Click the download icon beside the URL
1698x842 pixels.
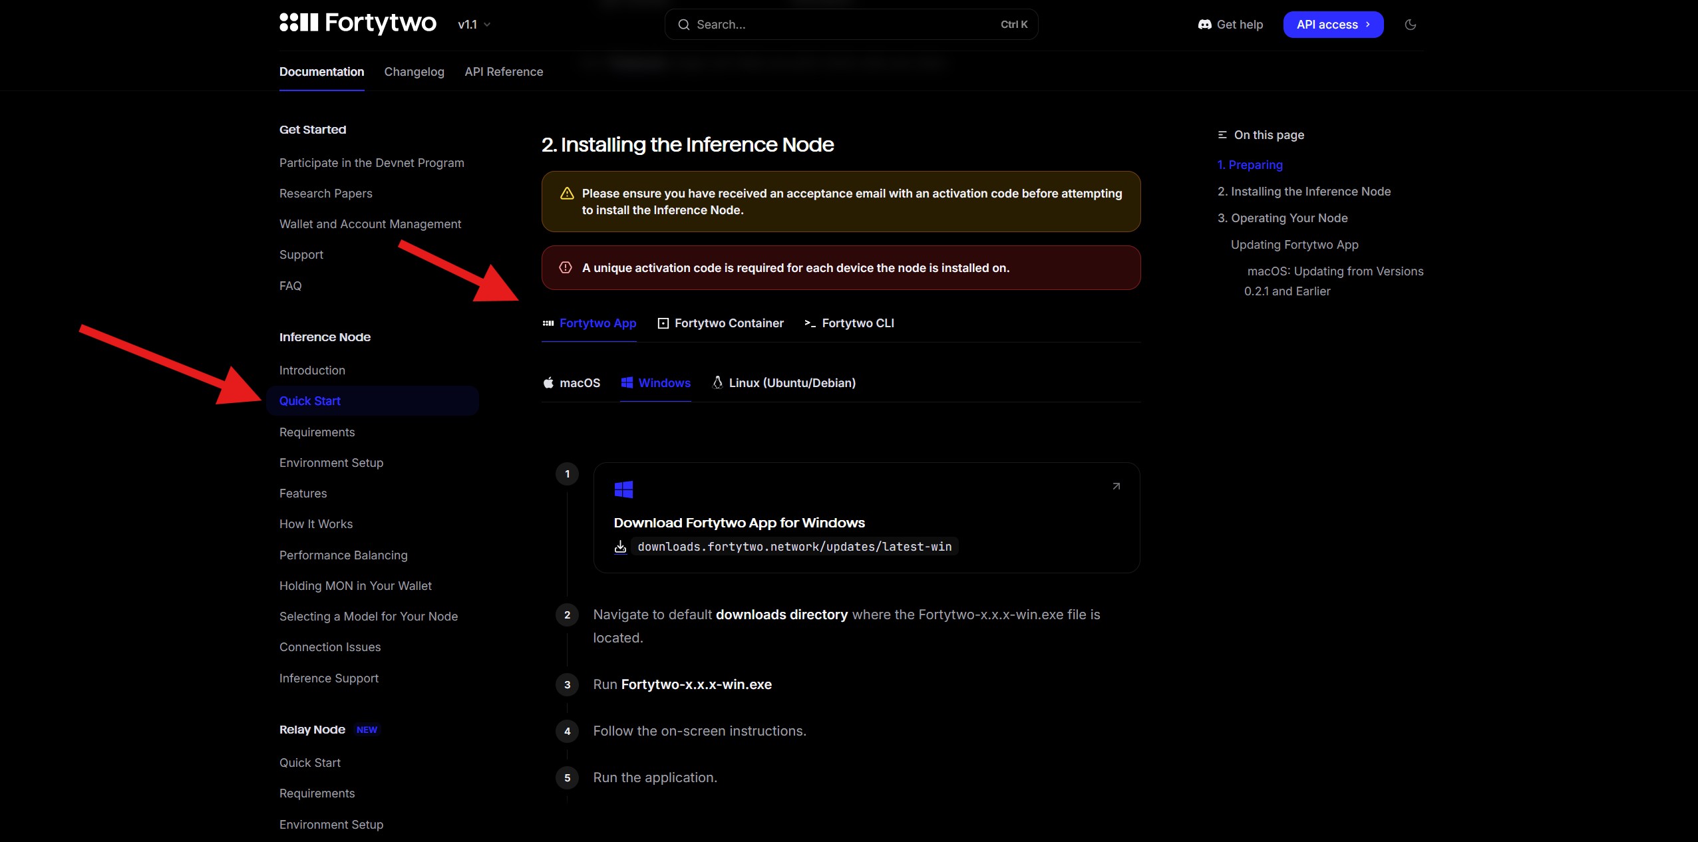click(620, 547)
